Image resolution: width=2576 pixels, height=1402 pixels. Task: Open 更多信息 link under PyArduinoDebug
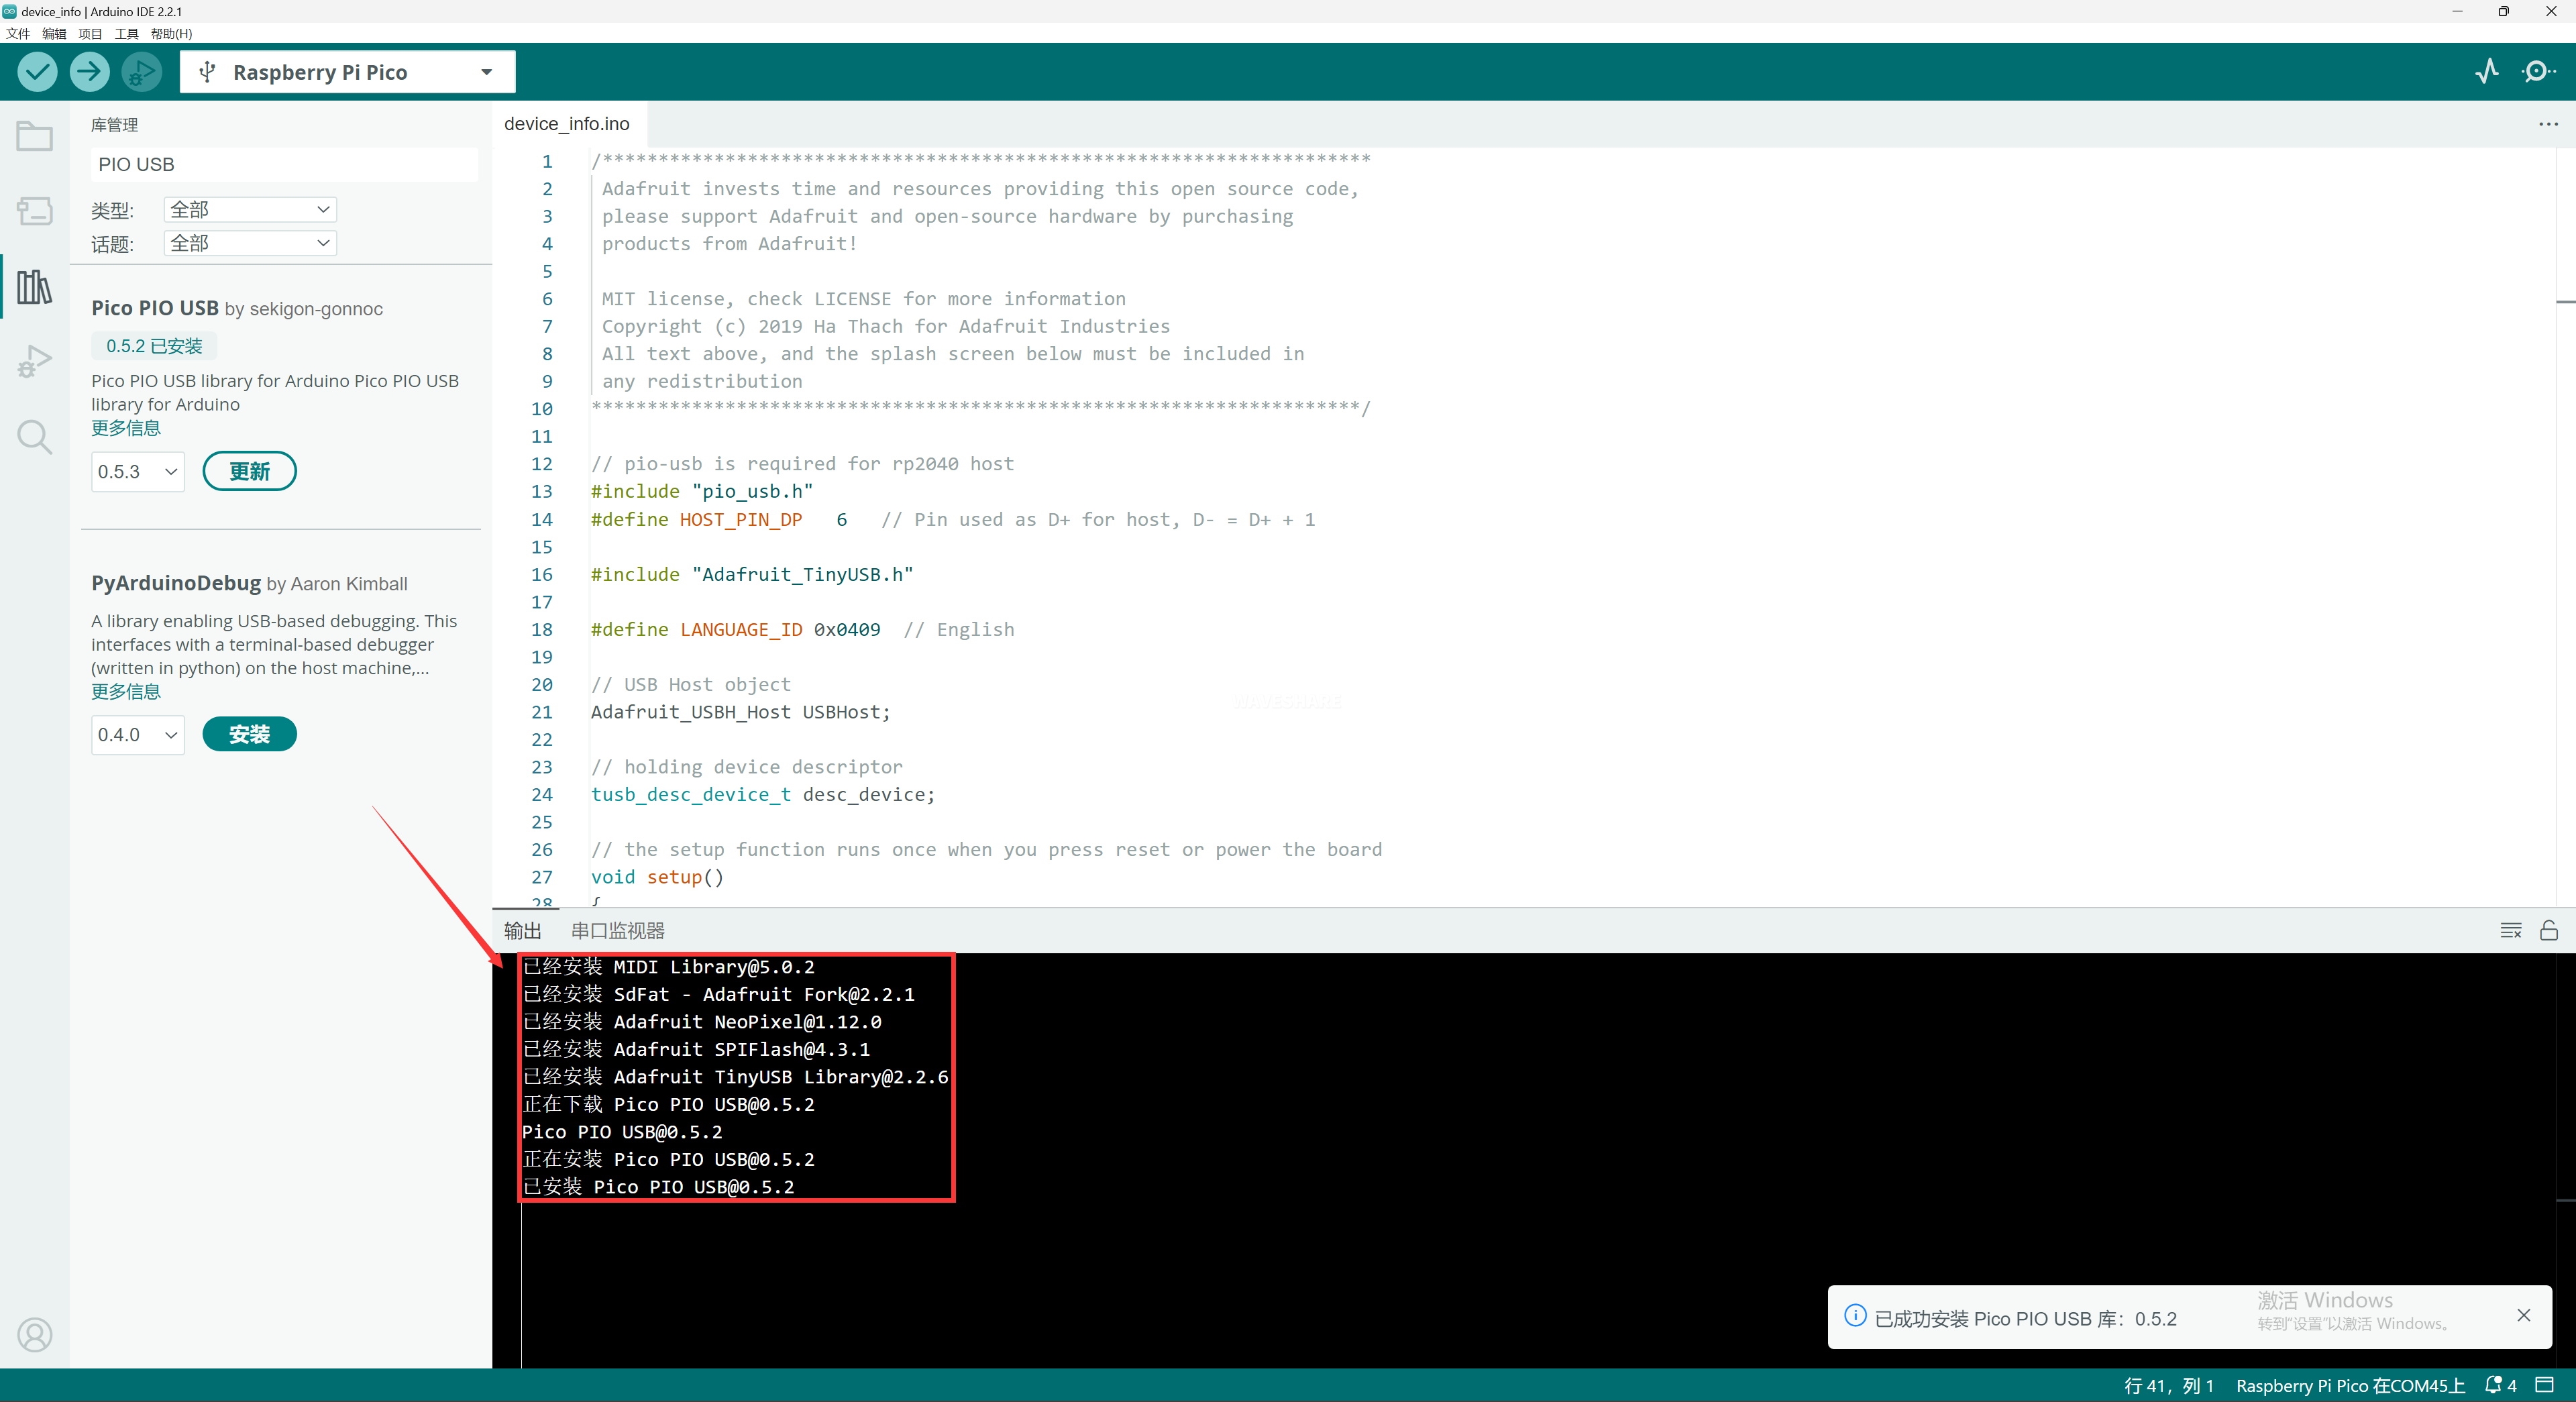coord(126,692)
